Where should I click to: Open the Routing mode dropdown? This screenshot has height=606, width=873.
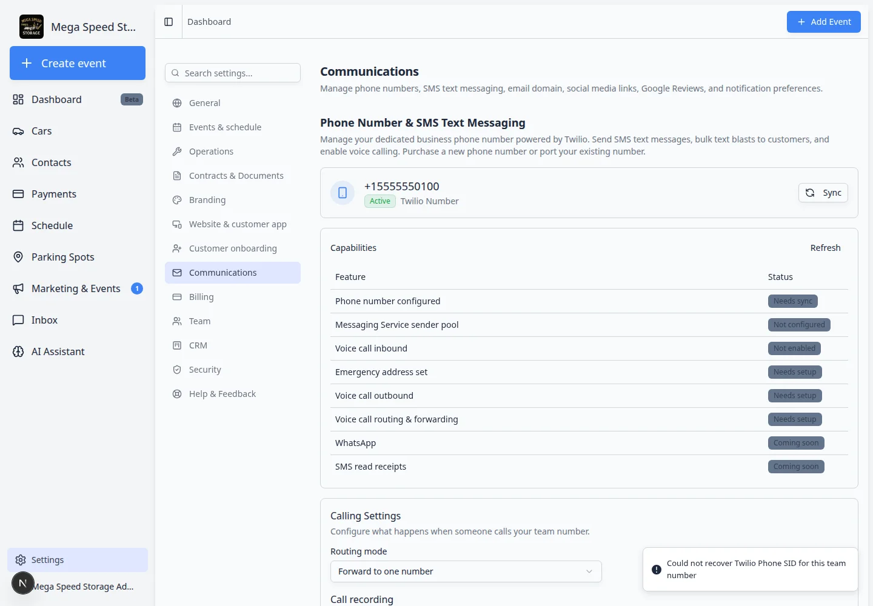466,571
